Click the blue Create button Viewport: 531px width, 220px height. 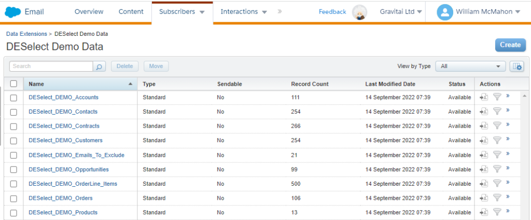tap(510, 45)
